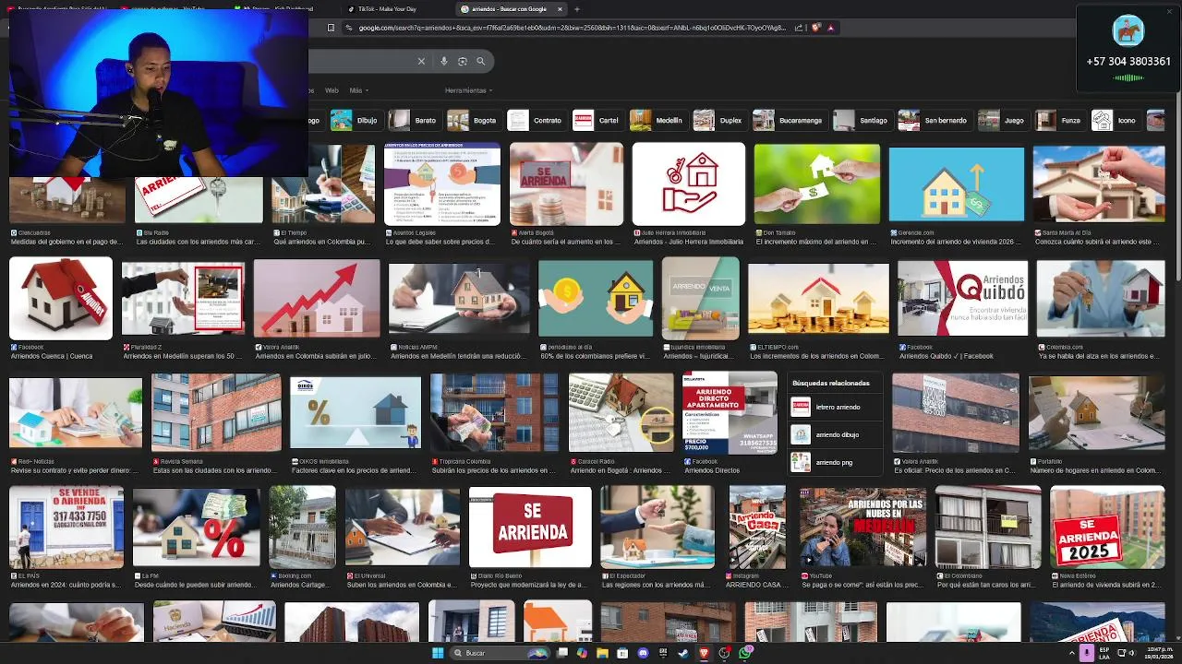This screenshot has height=664, width=1182.
Task: Clear the Google search box text
Action: coord(421,61)
